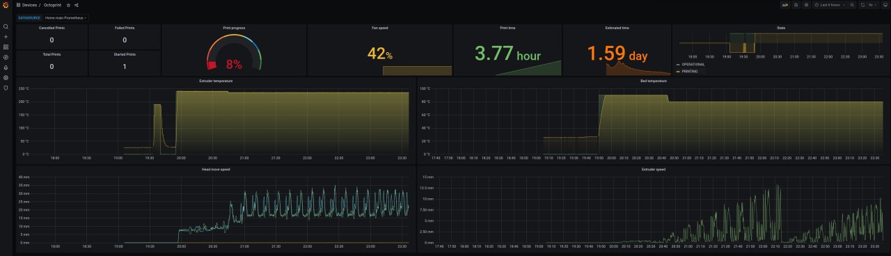This screenshot has width=891, height=256.
Task: Open dashboard settings gear in toolbar
Action: click(x=806, y=5)
